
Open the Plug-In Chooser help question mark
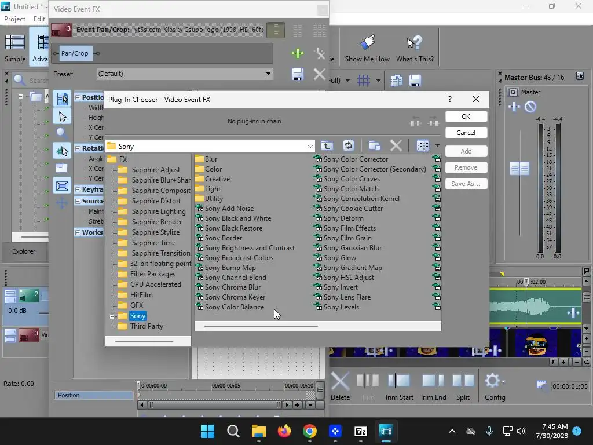coord(449,99)
